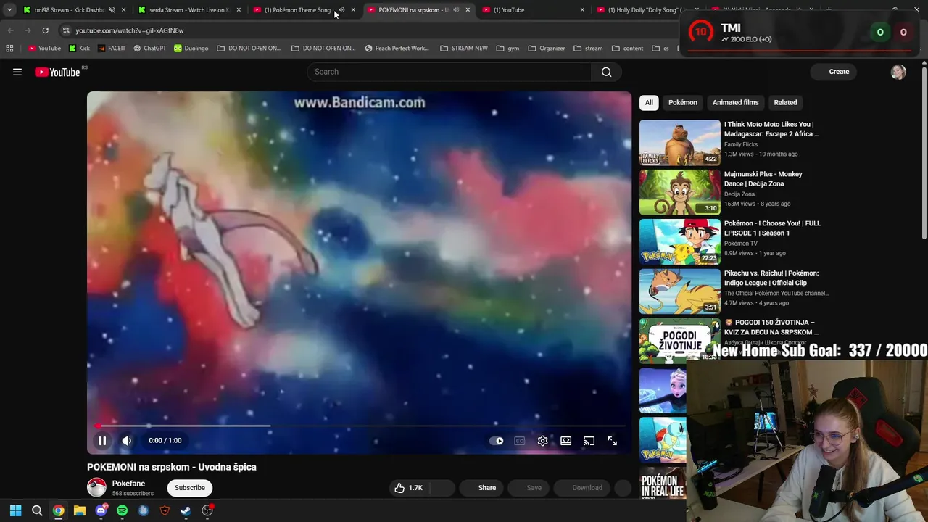Click the youtube.com address bar URL
This screenshot has width=928, height=522.
(x=130, y=30)
